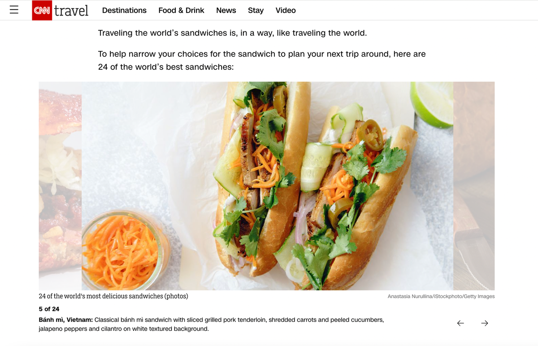Viewport: 538px width, 346px height.
Task: Open the Destinations menu item
Action: click(x=124, y=10)
